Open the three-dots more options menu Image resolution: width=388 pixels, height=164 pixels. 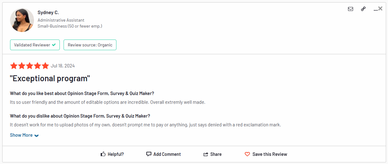[375, 10]
